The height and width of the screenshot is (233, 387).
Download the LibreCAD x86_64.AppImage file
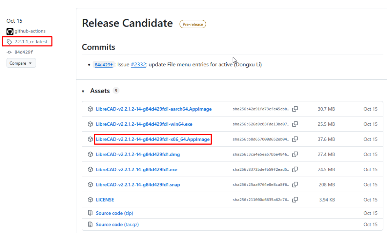(x=153, y=139)
